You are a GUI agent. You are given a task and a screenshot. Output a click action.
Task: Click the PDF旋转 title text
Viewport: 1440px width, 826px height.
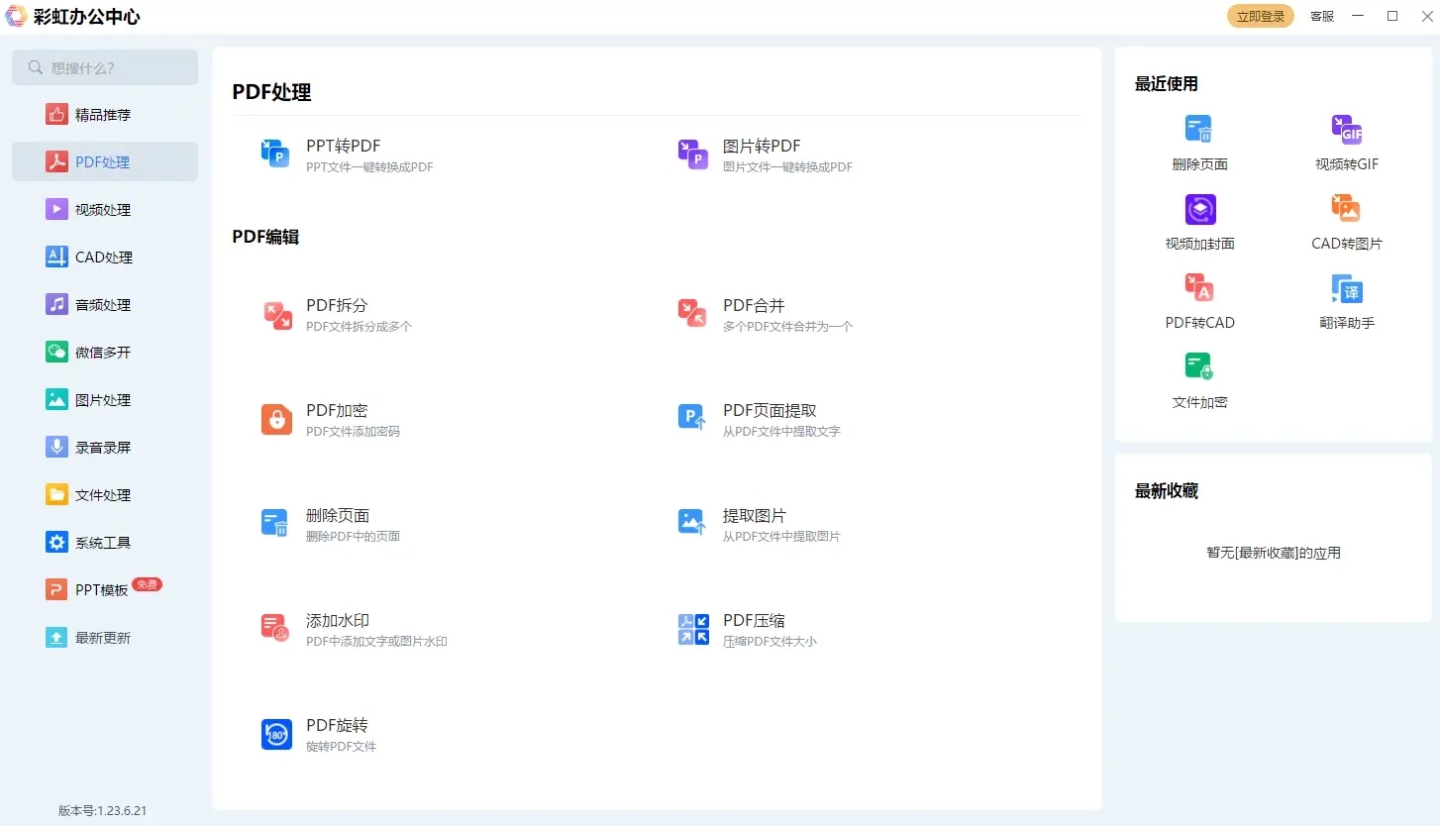coord(337,726)
